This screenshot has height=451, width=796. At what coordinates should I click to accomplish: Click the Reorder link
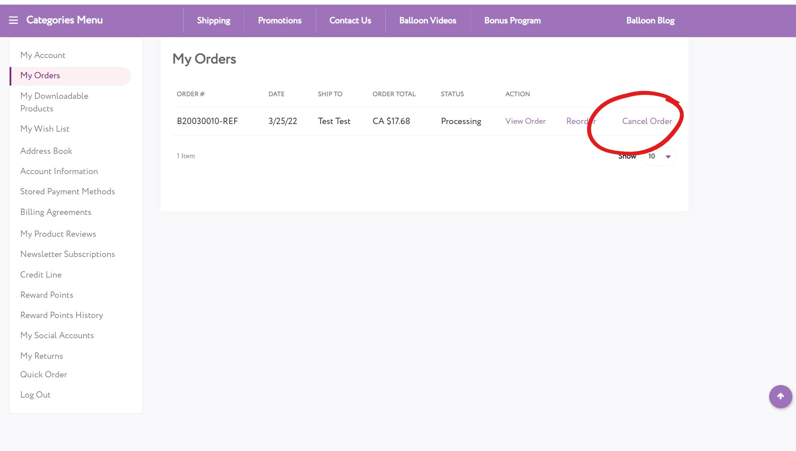pyautogui.click(x=581, y=121)
